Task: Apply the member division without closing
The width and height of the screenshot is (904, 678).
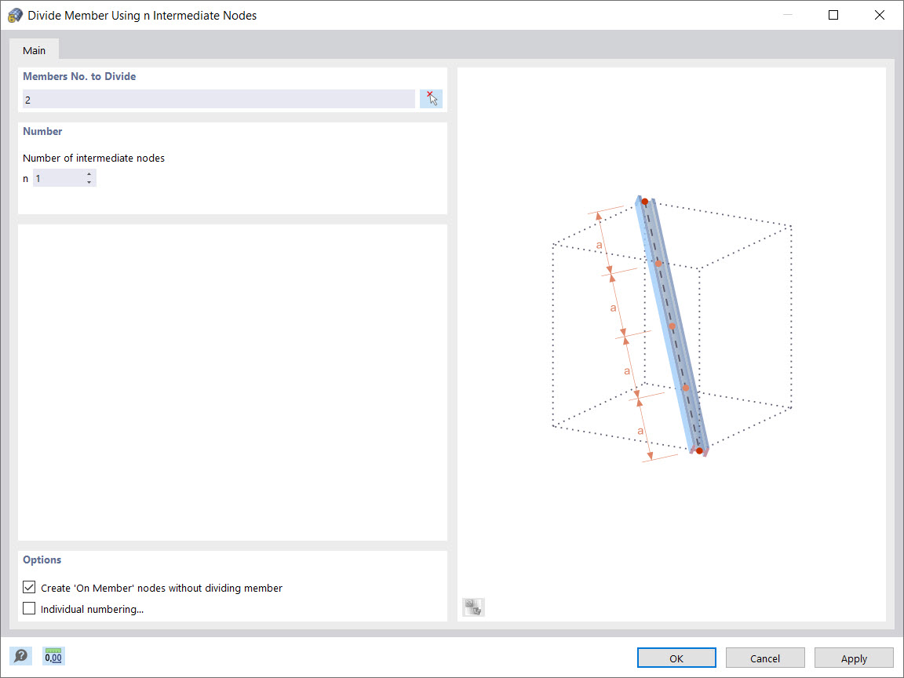Action: (854, 658)
